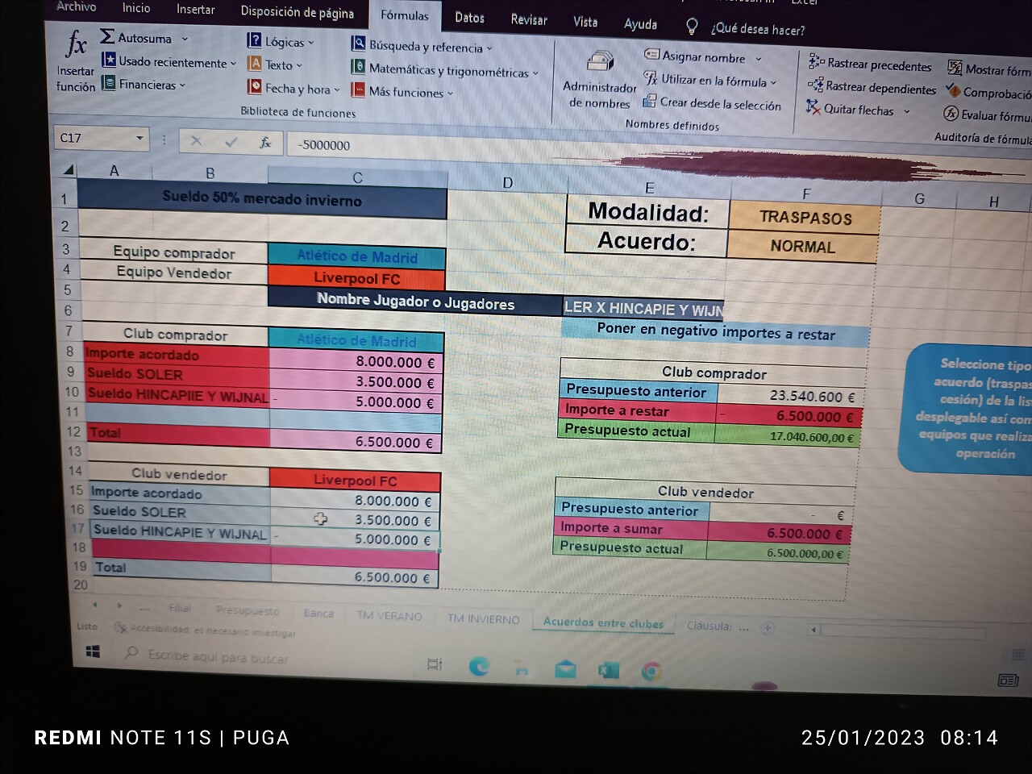Open the Banca sheet tab
Screen dimensions: 1032x774
(318, 614)
